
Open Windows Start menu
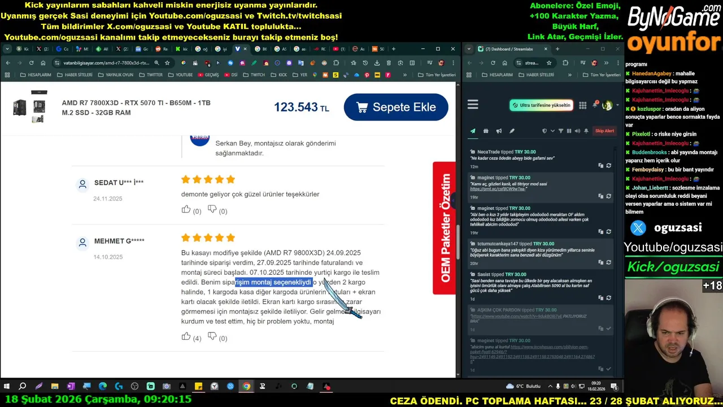point(7,387)
